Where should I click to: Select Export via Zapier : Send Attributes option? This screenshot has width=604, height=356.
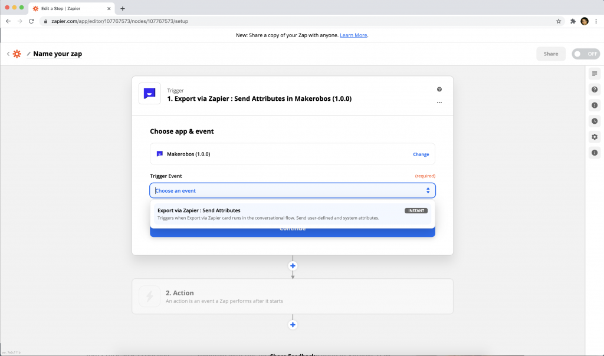pyautogui.click(x=293, y=214)
